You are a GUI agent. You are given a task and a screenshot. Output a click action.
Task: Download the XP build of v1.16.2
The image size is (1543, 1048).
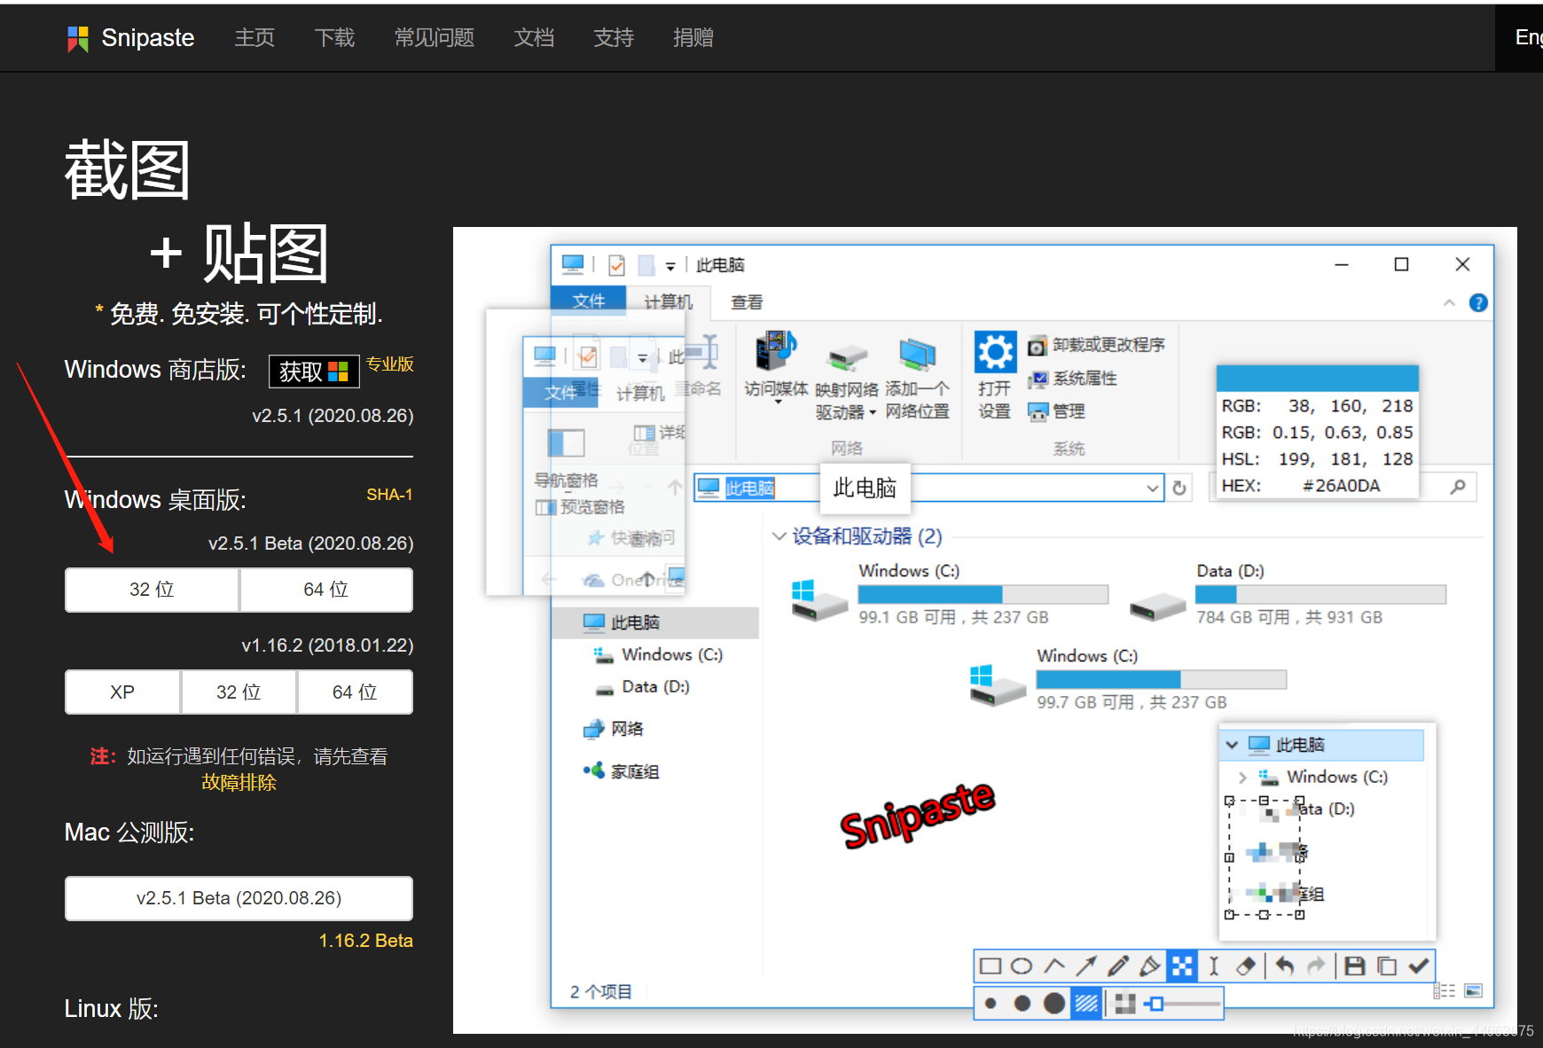(122, 692)
